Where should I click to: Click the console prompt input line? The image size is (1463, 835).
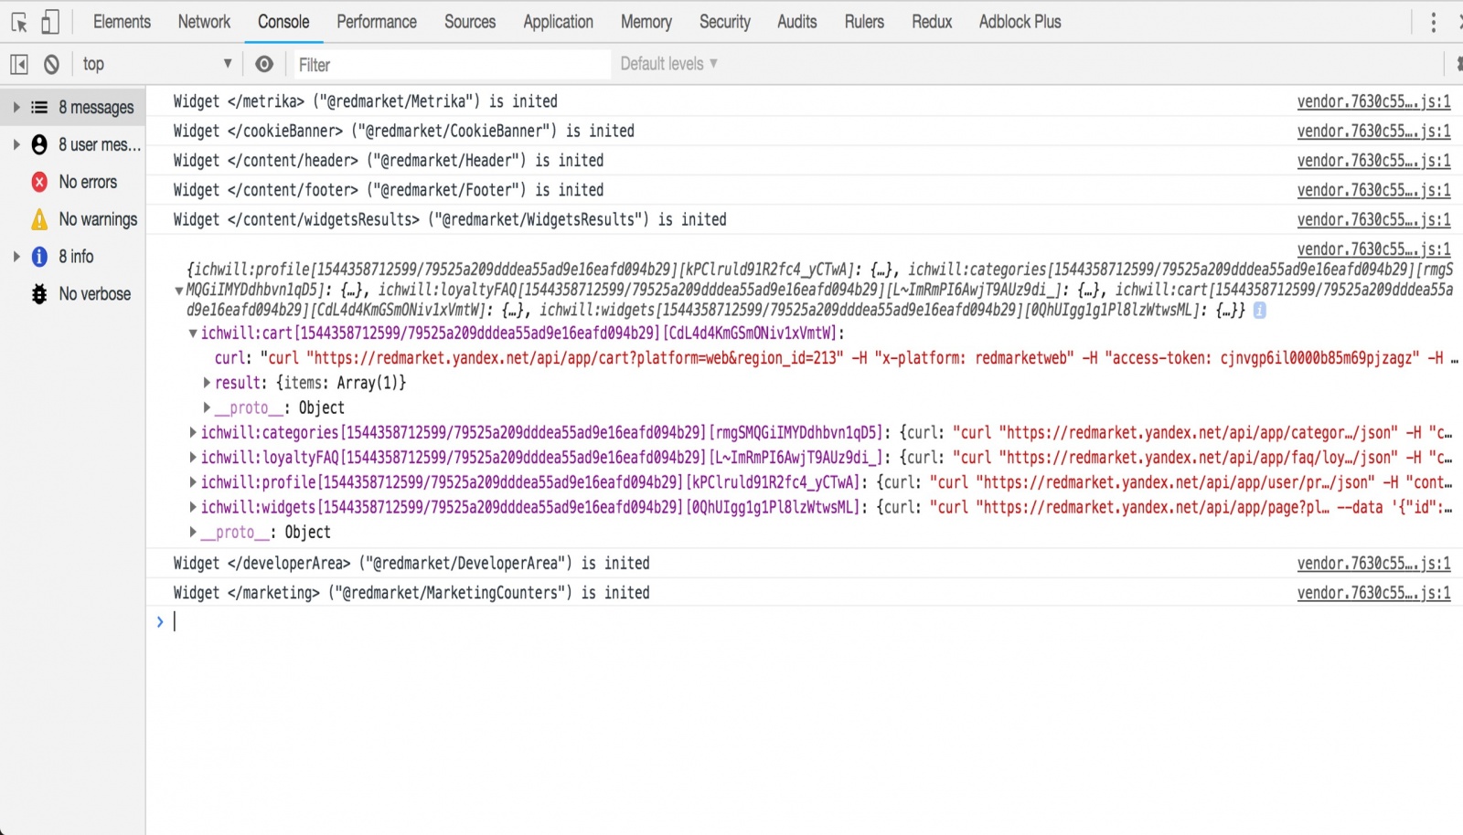coord(814,622)
